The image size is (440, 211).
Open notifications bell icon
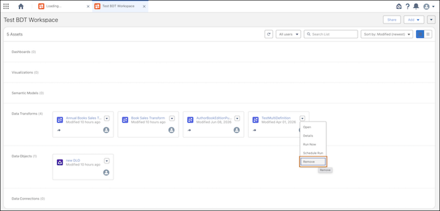tap(416, 7)
